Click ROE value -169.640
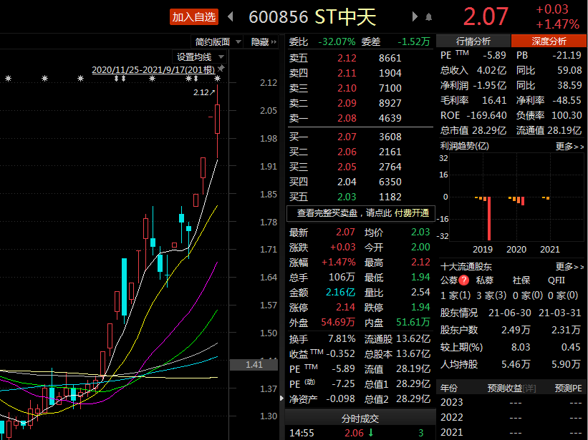The width and height of the screenshot is (588, 440). pos(487,115)
